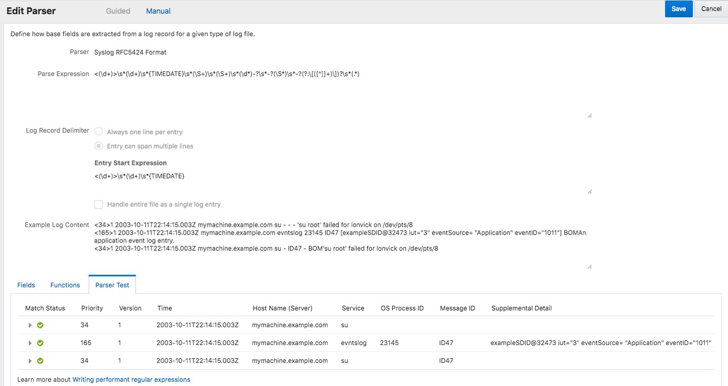Image resolution: width=728 pixels, height=386 pixels.
Task: Click resize grip of Entry Start Expression box
Action: [x=589, y=192]
